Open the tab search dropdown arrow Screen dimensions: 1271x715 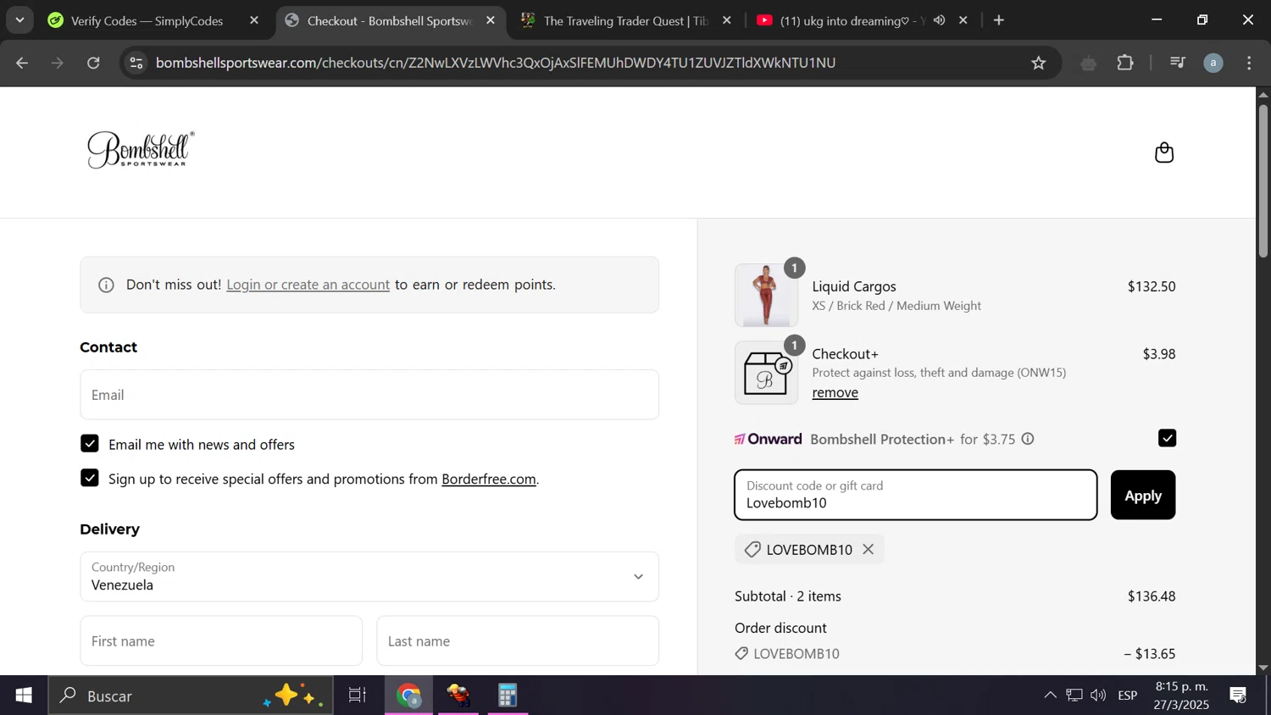click(19, 20)
